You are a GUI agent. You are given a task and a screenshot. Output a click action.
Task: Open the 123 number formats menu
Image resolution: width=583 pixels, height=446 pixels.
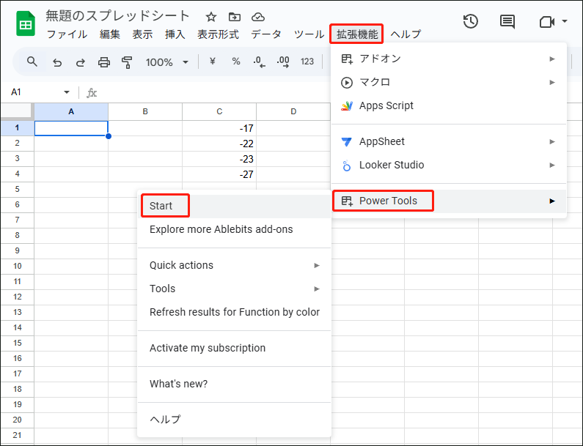click(x=307, y=62)
